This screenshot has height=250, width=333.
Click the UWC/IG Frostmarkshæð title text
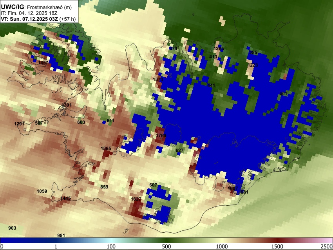[x=36, y=7]
